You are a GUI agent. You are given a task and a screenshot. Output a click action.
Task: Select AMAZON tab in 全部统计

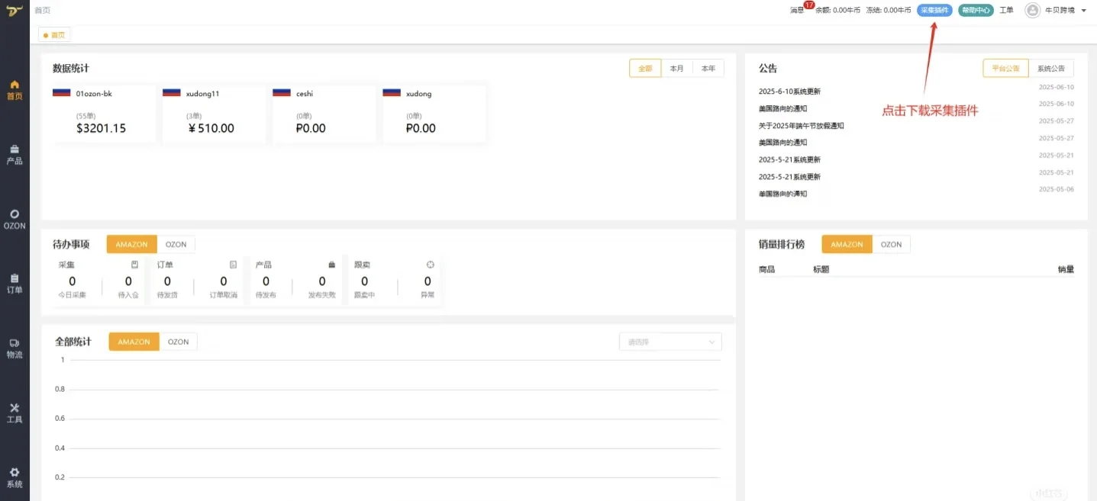pyautogui.click(x=134, y=342)
